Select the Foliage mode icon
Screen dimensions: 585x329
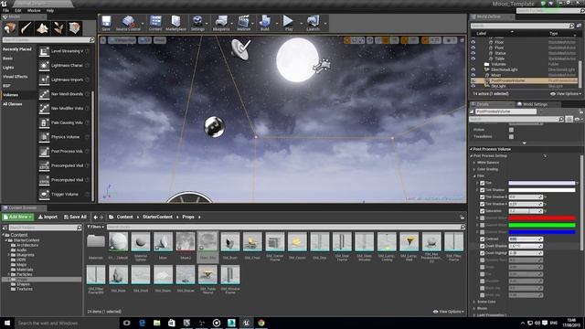click(x=58, y=28)
